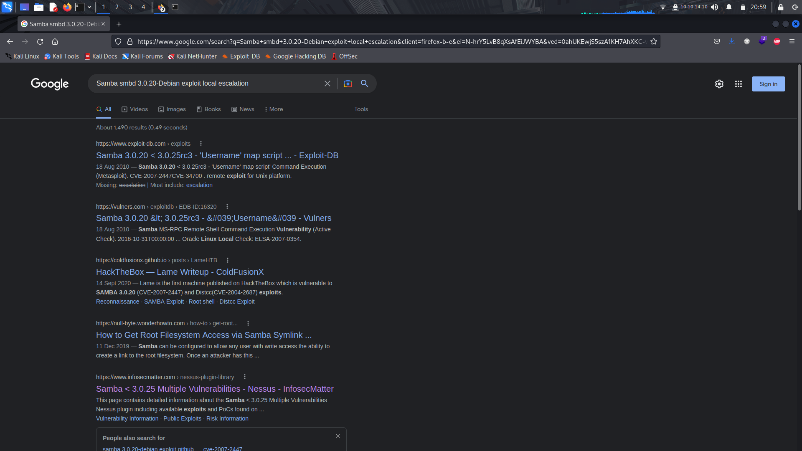Open the Kali NetHunter bookmark
Image resolution: width=802 pixels, height=451 pixels.
click(x=192, y=56)
